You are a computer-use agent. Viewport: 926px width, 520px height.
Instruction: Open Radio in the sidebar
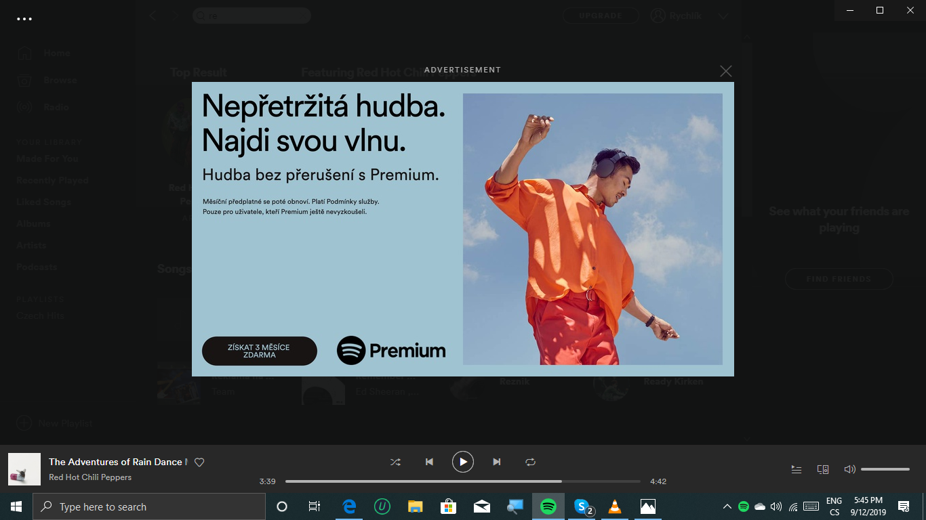pos(56,108)
